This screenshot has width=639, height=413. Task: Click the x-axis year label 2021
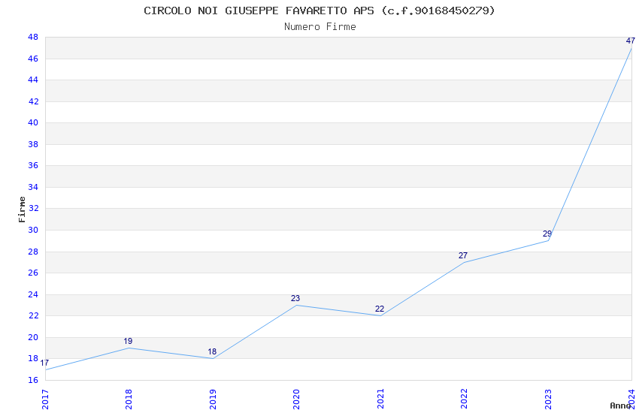380,399
